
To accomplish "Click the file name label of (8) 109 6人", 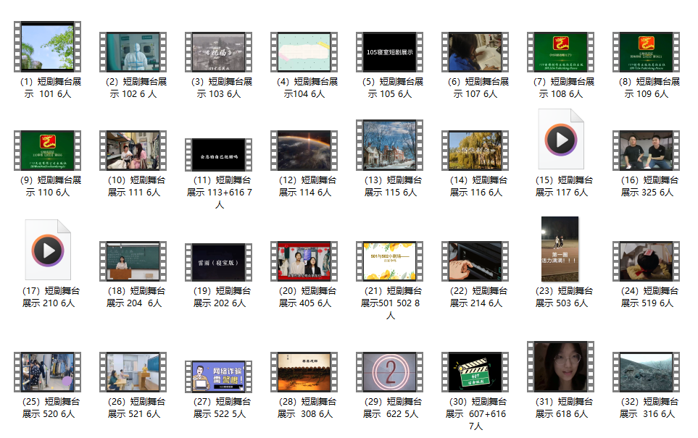I will (647, 88).
